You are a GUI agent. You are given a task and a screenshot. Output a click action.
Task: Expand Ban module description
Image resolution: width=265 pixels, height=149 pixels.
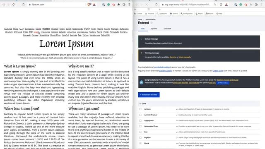[x=177, y=132]
